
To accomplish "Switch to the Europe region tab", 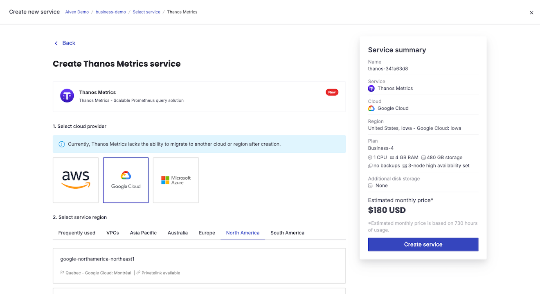I will 207,233.
